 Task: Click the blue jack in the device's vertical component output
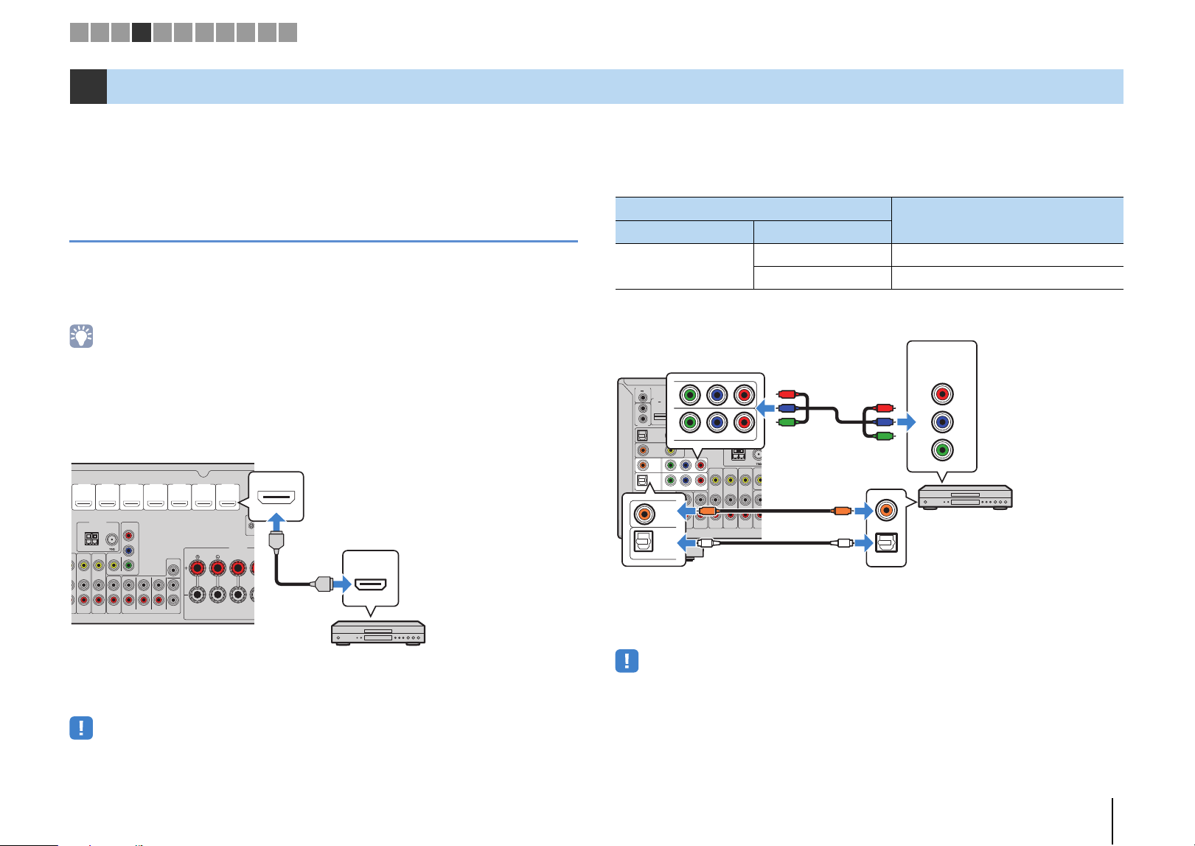click(941, 422)
